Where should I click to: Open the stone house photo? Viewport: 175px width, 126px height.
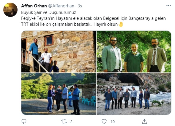tap(59, 51)
